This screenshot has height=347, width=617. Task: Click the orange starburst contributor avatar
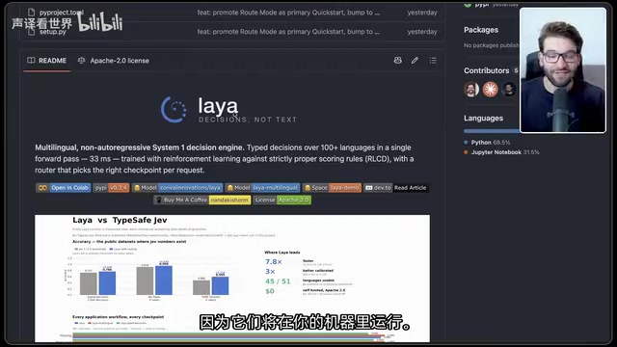[x=490, y=90]
